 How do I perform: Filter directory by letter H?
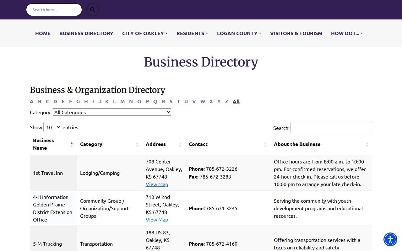tap(86, 101)
